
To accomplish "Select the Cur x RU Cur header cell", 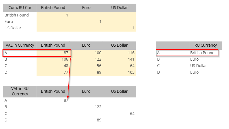I will click(20, 8).
